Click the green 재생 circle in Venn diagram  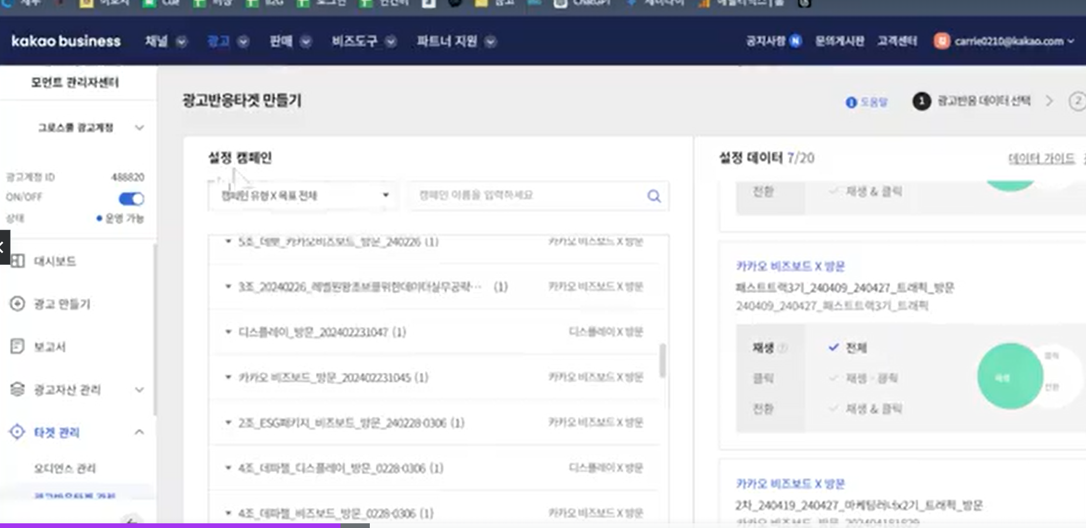click(1009, 376)
